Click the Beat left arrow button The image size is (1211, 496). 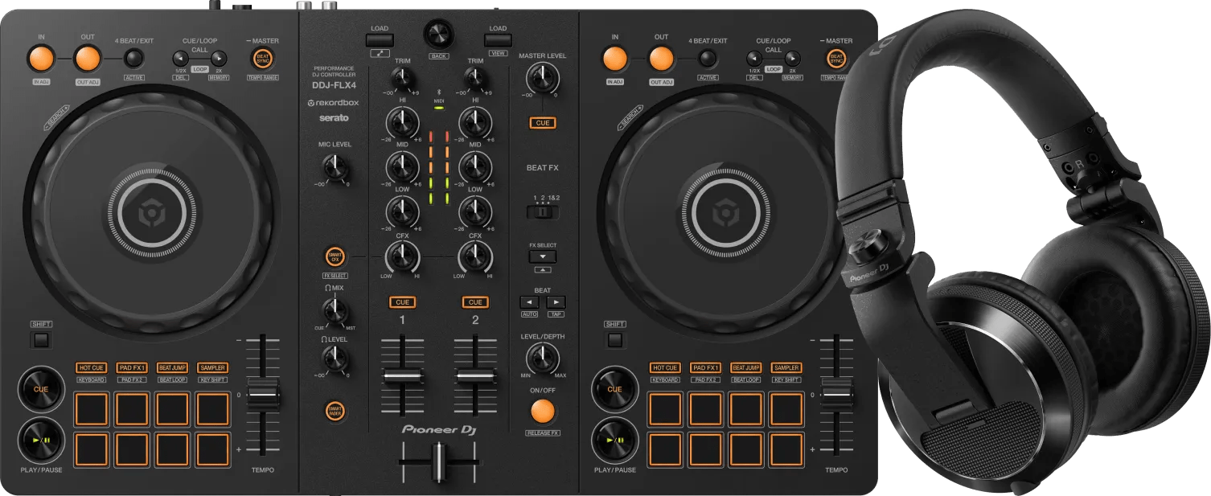tap(529, 302)
